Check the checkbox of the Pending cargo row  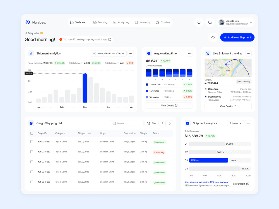pyautogui.click(x=32, y=152)
